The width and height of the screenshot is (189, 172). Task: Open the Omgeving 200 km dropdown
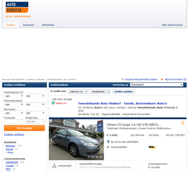[x=35, y=122]
